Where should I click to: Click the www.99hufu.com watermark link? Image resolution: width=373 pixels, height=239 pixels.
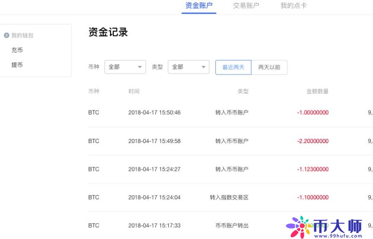click(x=338, y=236)
